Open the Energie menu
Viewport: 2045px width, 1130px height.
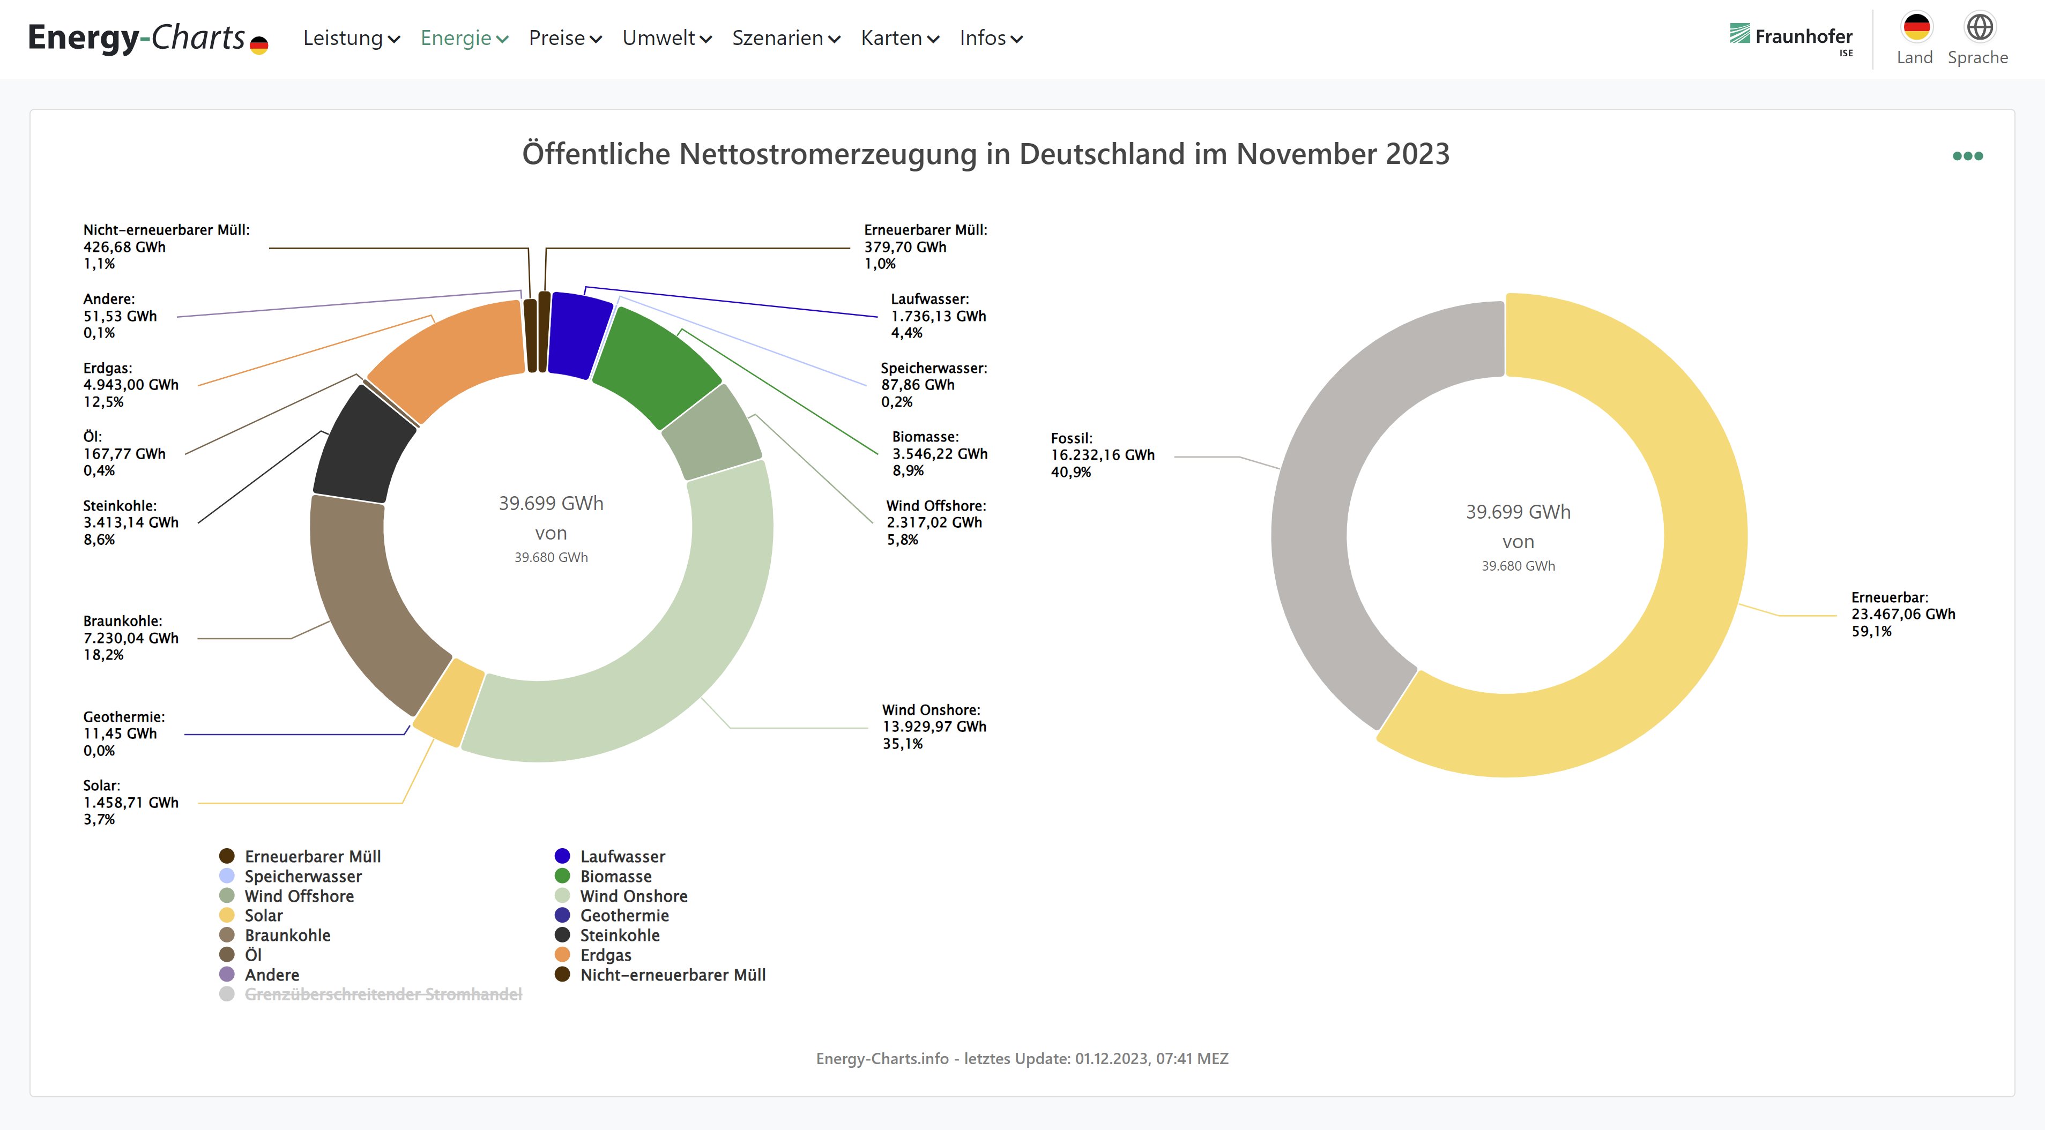[464, 38]
